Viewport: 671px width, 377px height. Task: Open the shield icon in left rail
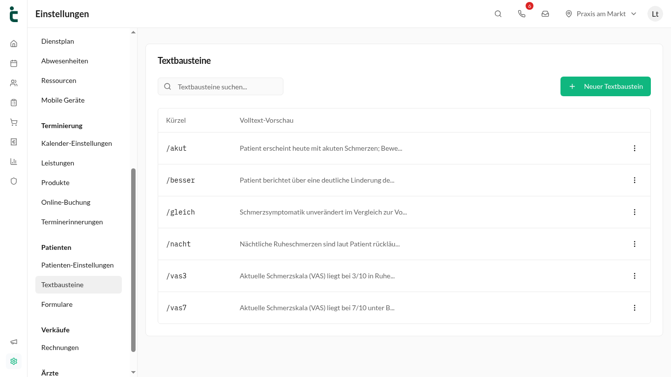pos(14,181)
